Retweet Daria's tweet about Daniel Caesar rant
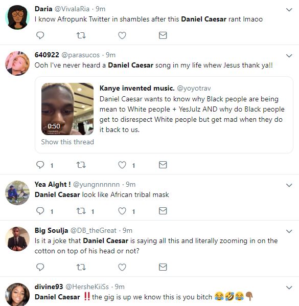 pos(81,35)
